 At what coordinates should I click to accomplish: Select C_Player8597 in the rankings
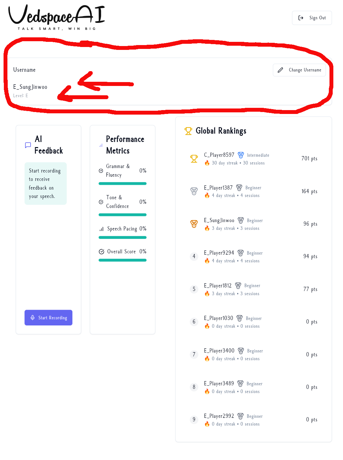click(219, 155)
